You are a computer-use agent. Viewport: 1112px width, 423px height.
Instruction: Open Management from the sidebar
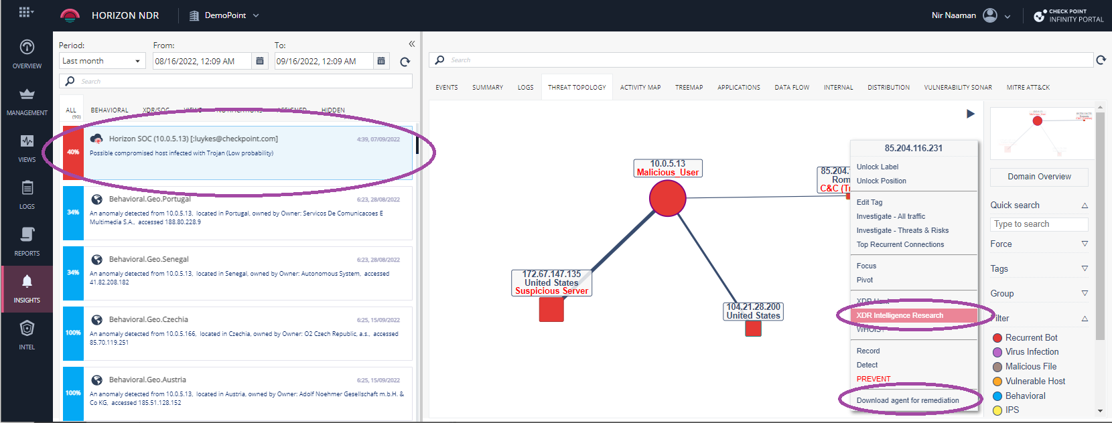pos(27,100)
